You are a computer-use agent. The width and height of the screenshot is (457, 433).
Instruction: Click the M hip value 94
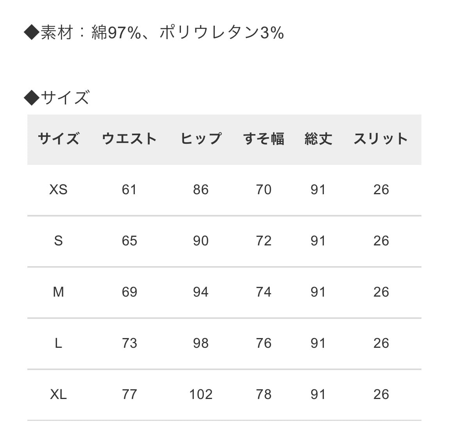coord(201,292)
